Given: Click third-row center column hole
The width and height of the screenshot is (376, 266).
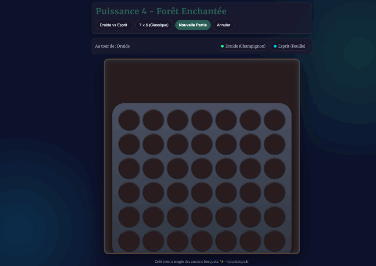Looking at the screenshot, I should click(202, 169).
